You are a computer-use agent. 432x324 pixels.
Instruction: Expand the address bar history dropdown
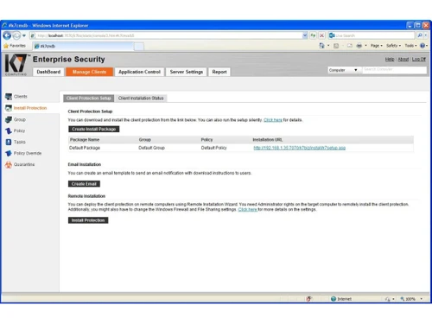(305, 35)
